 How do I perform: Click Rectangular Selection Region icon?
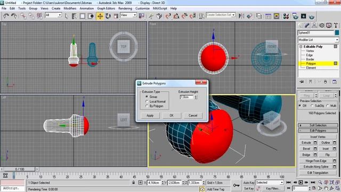[x=83, y=16]
